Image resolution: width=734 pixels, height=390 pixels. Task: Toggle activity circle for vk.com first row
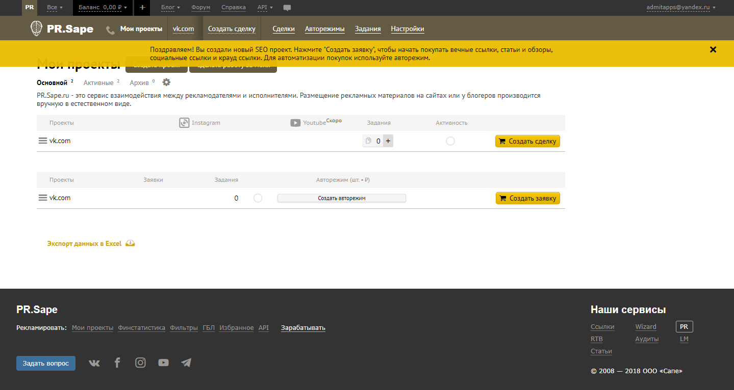450,141
